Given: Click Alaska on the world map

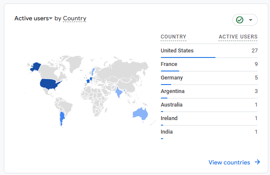Looking at the screenshot, I should [35, 67].
